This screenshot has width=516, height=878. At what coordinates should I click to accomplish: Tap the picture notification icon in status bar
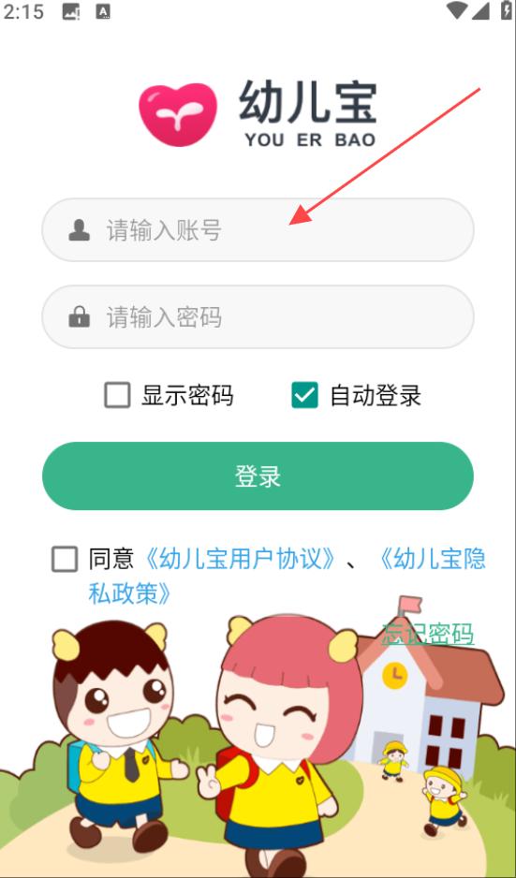71,11
